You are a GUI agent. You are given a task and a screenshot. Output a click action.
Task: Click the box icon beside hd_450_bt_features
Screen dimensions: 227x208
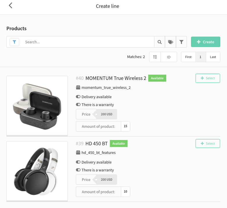click(x=78, y=153)
